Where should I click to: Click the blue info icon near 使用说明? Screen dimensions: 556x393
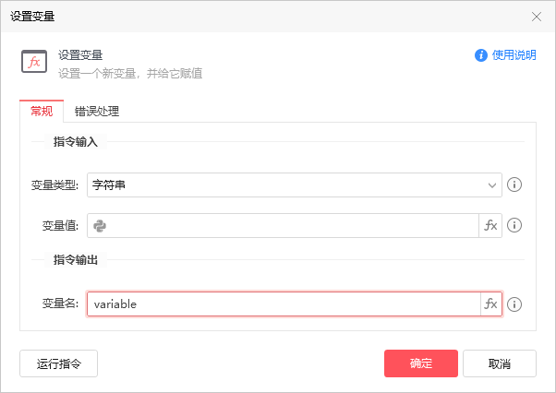[x=481, y=55]
